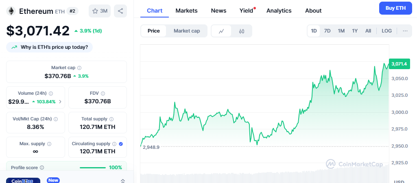
Task: Open the Analytics tab
Action: 279,11
